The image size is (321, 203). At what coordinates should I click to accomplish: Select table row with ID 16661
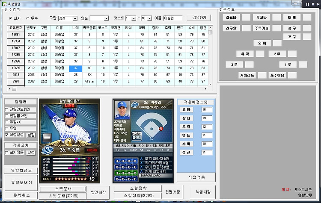(x=107, y=35)
